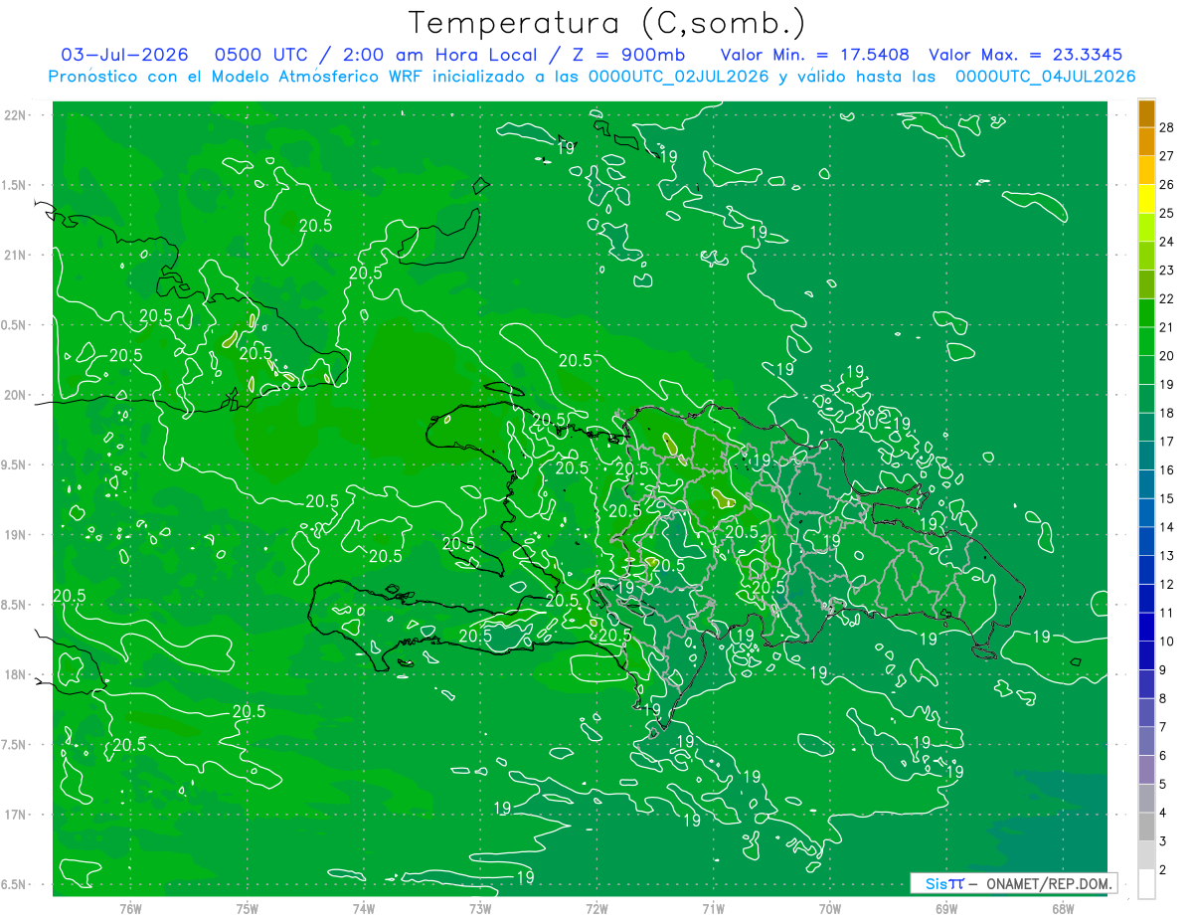Click the "21N" latitude axis label
The image size is (1193, 922).
[15, 255]
